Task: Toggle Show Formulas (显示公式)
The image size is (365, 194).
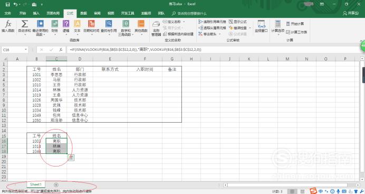Action: tap(238, 22)
